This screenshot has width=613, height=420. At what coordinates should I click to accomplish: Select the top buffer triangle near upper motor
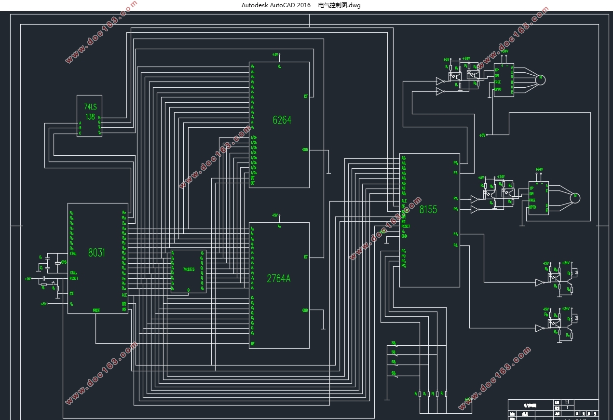point(440,81)
